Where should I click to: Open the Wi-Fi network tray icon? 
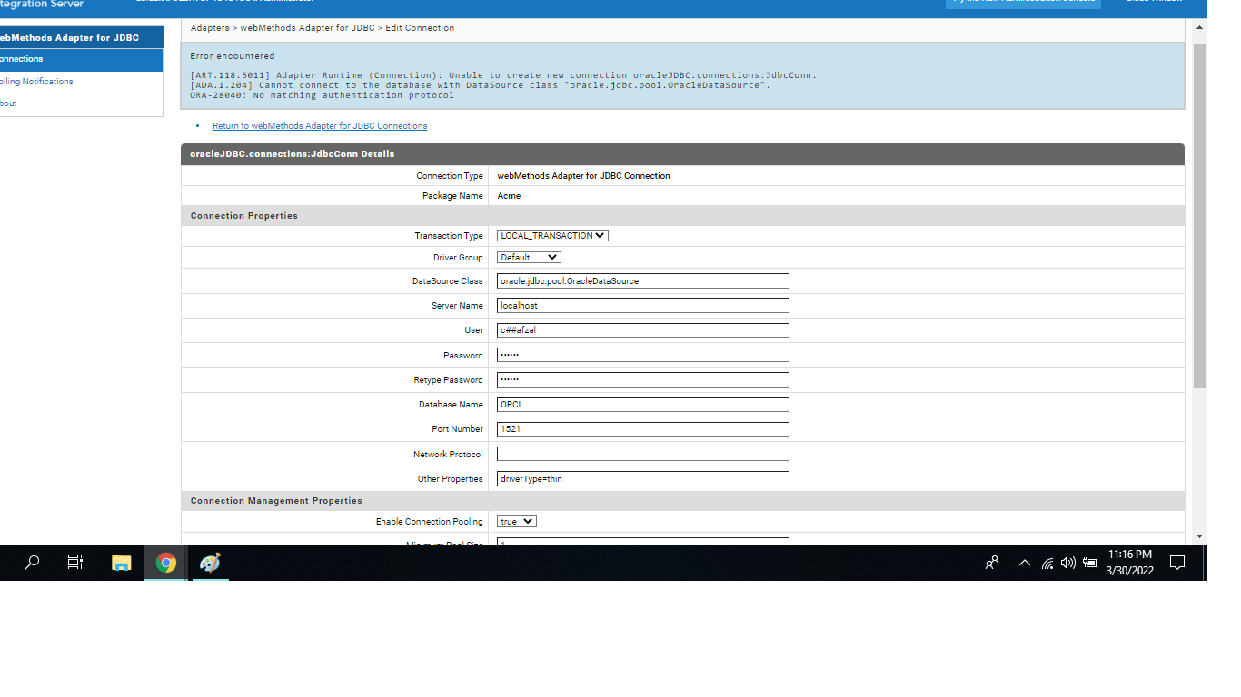(x=1047, y=564)
